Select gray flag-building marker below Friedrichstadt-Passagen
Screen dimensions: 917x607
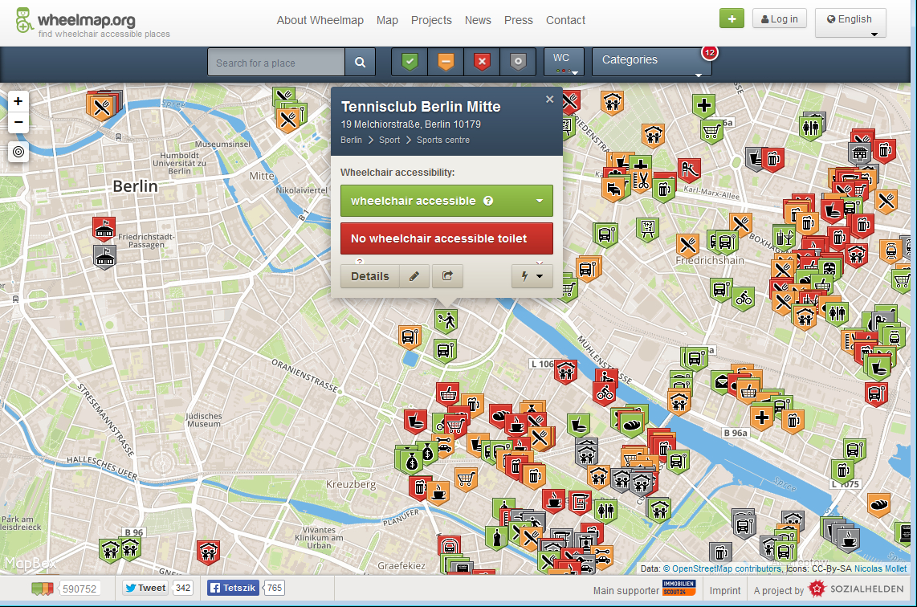(104, 257)
